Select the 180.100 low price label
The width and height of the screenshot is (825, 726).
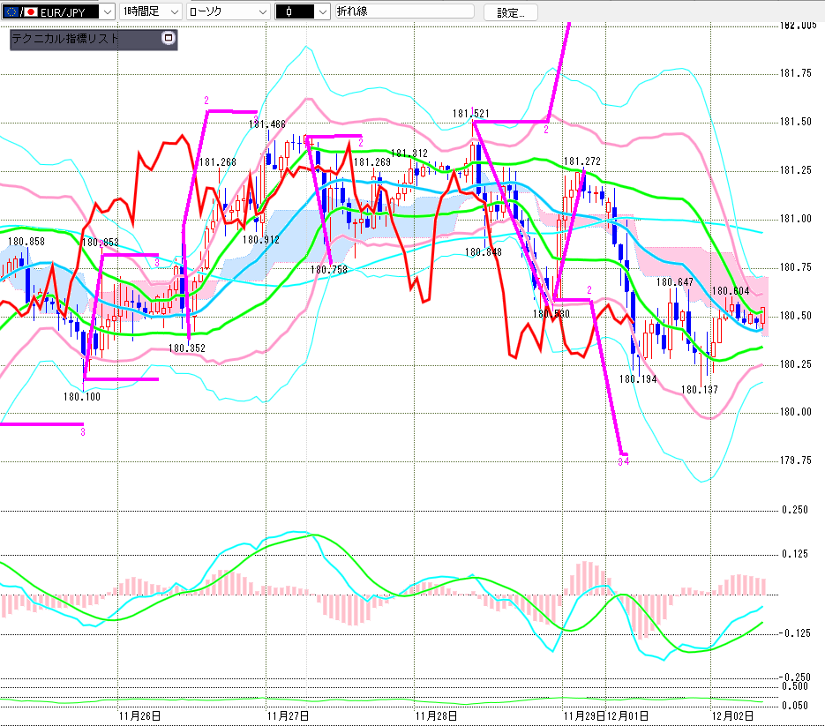pyautogui.click(x=82, y=398)
